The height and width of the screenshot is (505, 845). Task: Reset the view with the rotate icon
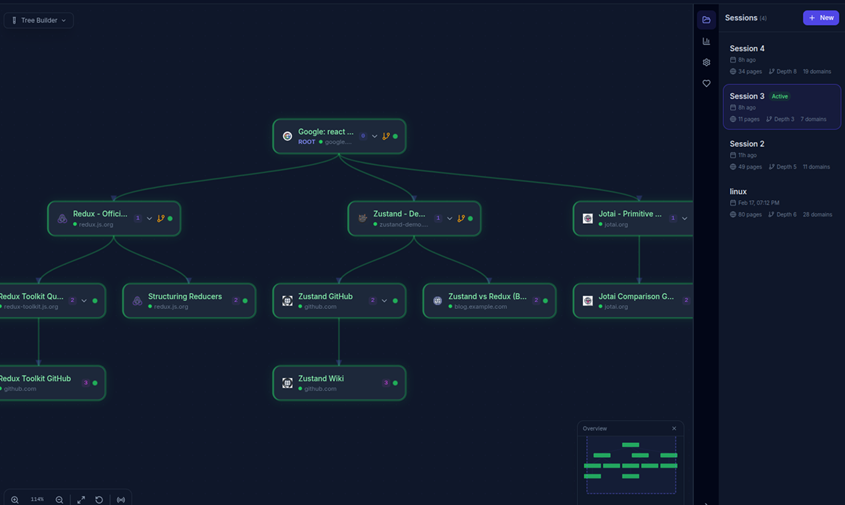(99, 499)
